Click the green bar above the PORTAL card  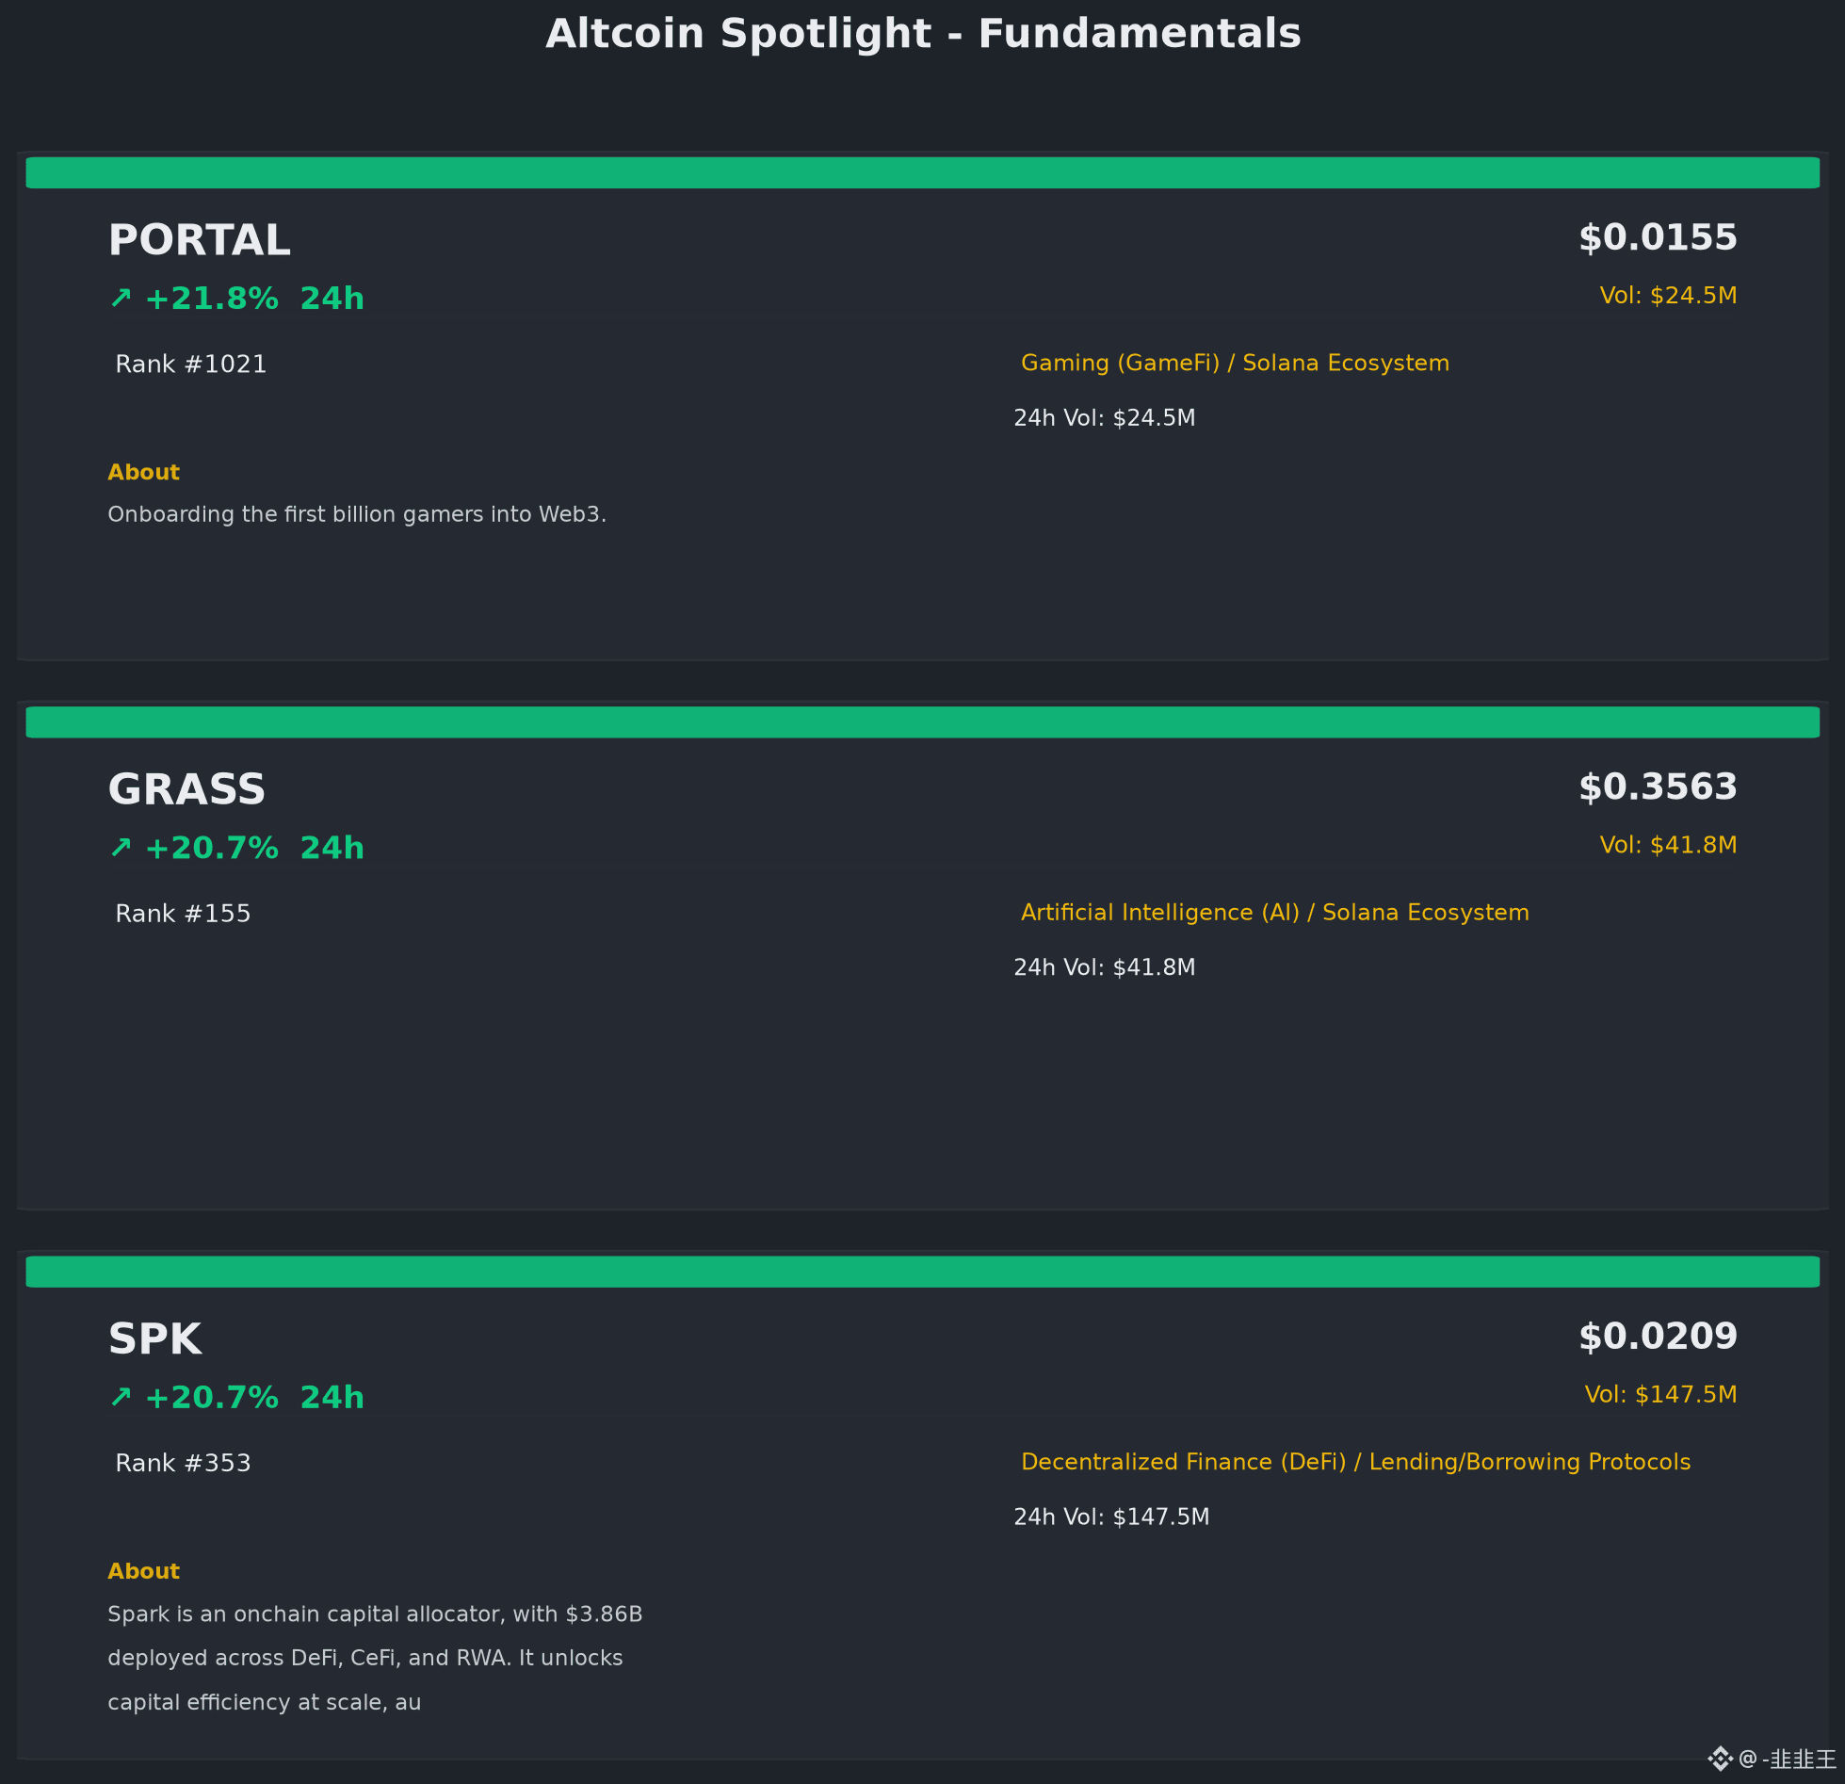[x=922, y=172]
